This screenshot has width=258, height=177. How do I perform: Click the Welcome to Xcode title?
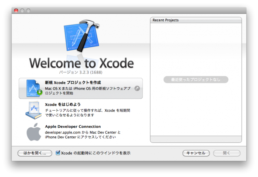82,63
